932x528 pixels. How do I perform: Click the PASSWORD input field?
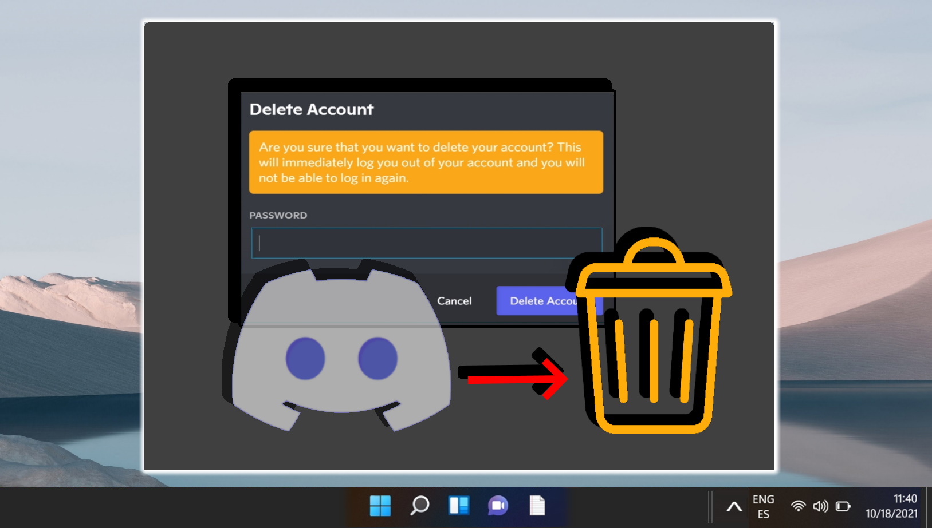pyautogui.click(x=427, y=243)
